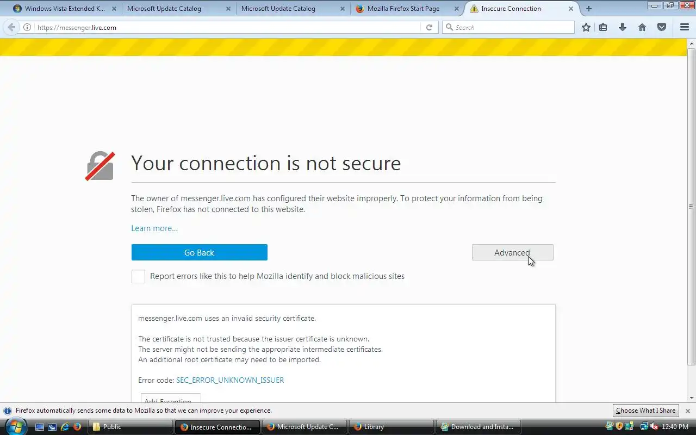Open a new tab with plus button
The height and width of the screenshot is (435, 696).
pyautogui.click(x=588, y=9)
